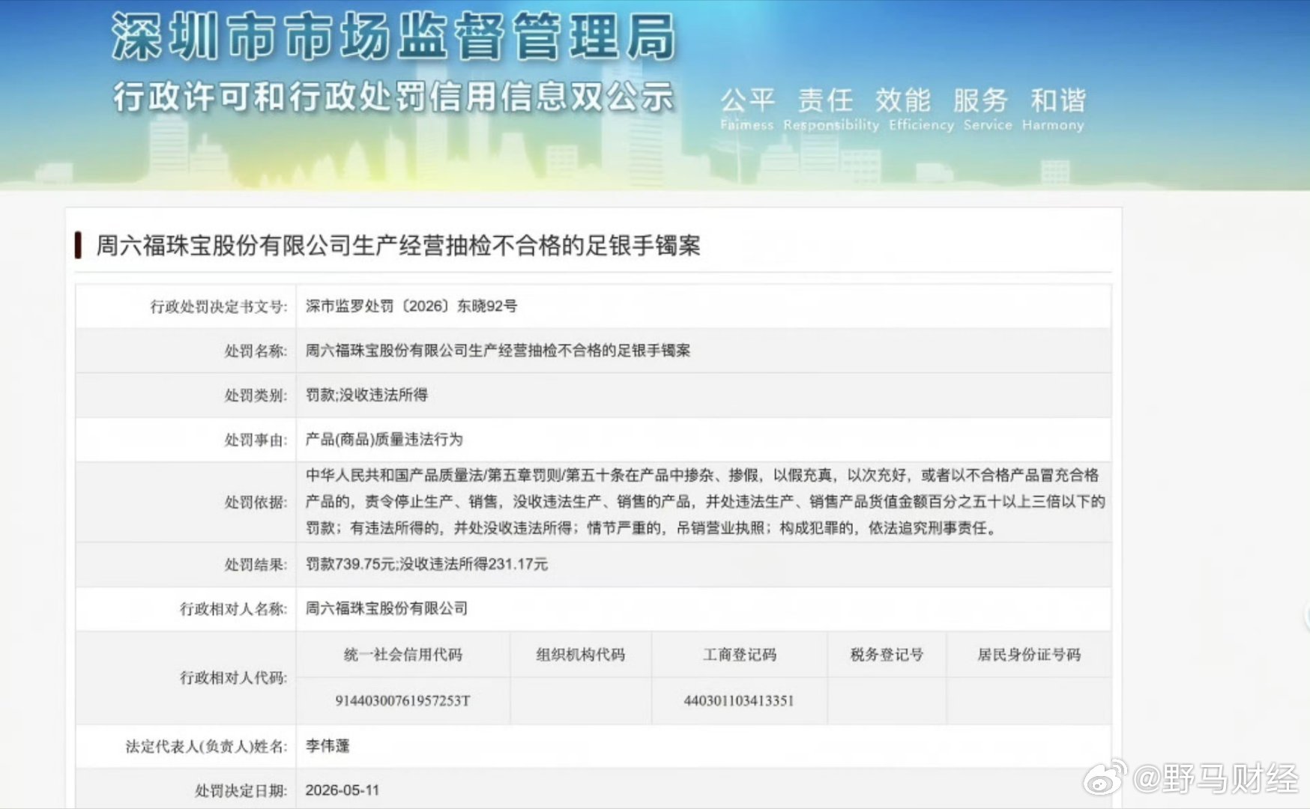This screenshot has width=1310, height=809.
Task: Click the value 周六福珠宝股份有限公司 in name row
Action: (387, 608)
